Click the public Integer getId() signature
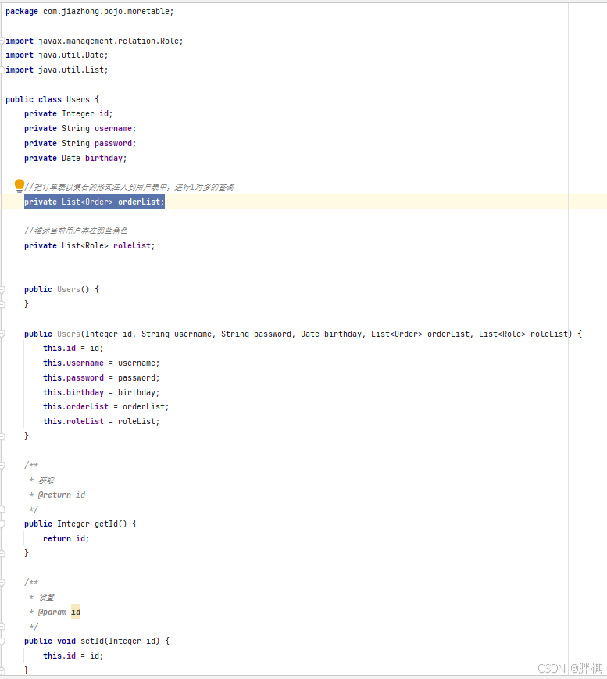 [80, 524]
